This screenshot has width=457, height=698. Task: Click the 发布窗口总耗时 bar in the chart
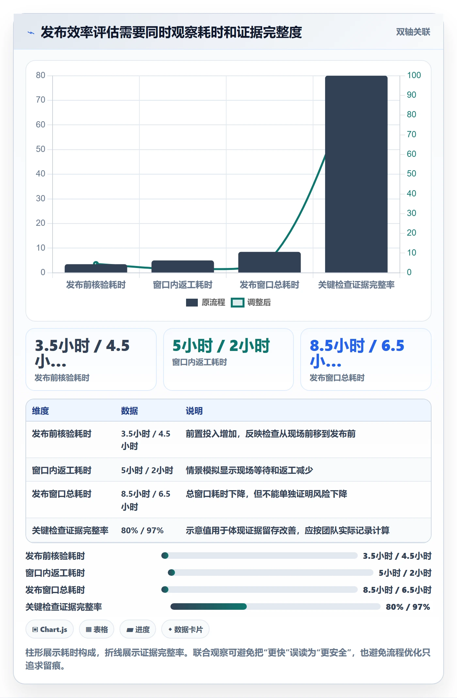[269, 262]
